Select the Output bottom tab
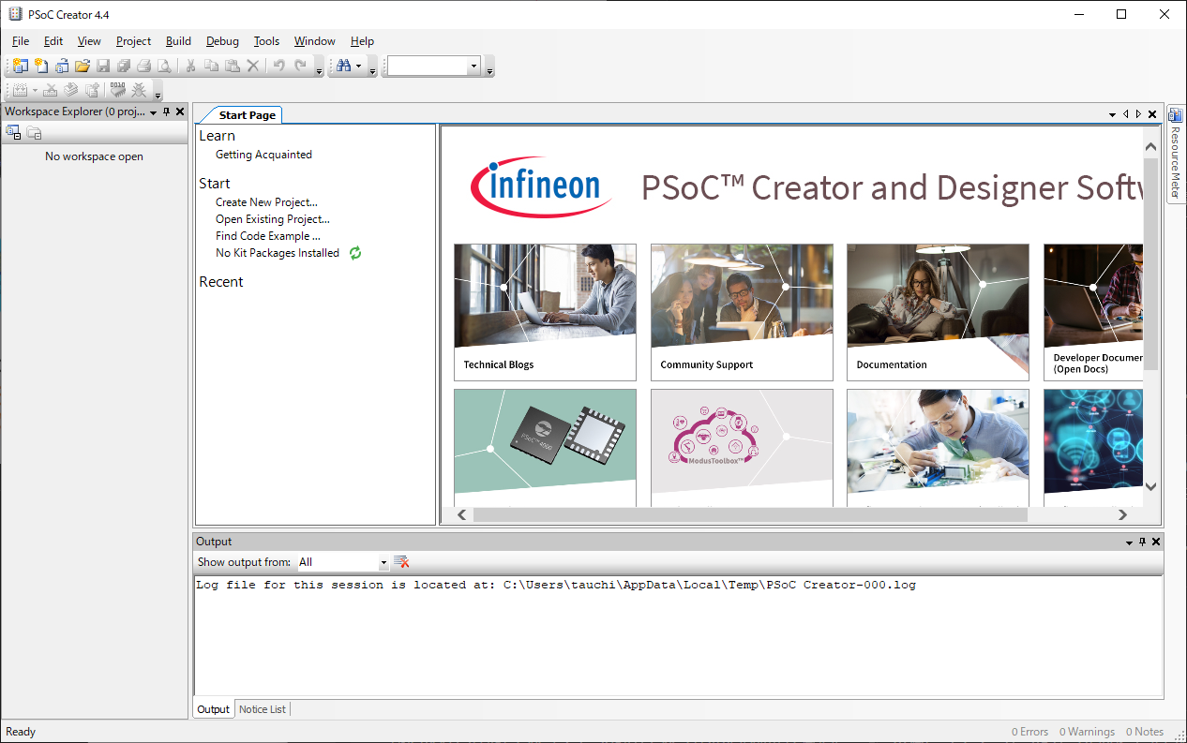This screenshot has height=743, width=1187. 213,709
